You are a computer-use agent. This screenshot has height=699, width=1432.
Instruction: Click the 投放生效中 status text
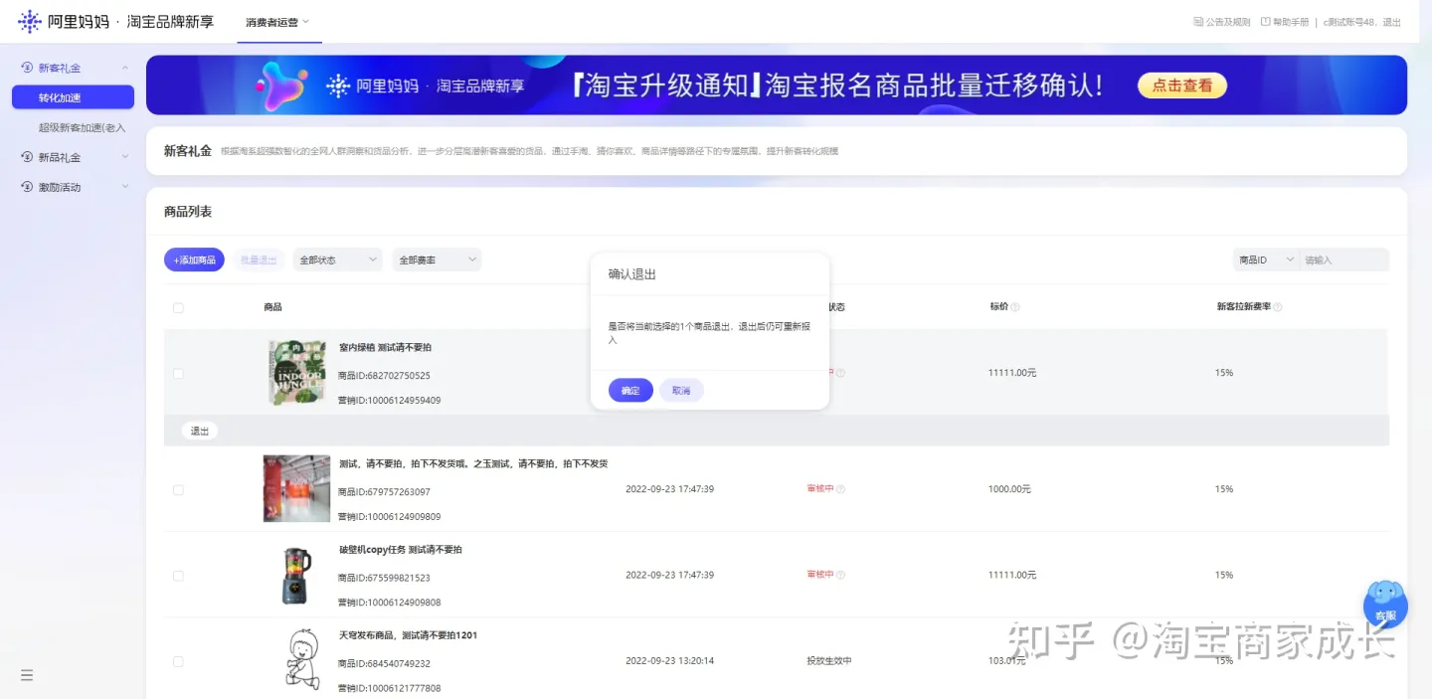coord(829,661)
